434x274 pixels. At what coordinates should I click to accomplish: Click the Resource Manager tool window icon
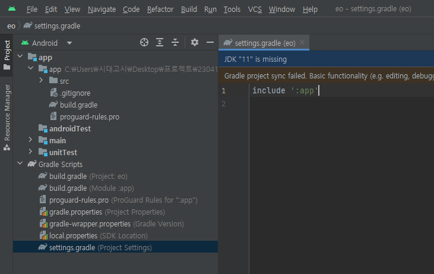coord(7,147)
